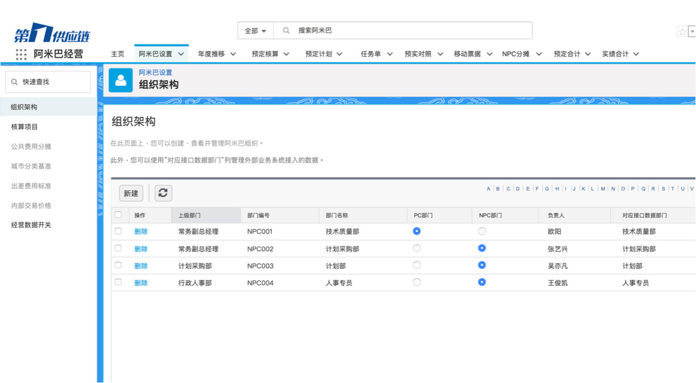
Task: Select NPC部门 radio for 技术质量部 row
Action: click(x=482, y=231)
